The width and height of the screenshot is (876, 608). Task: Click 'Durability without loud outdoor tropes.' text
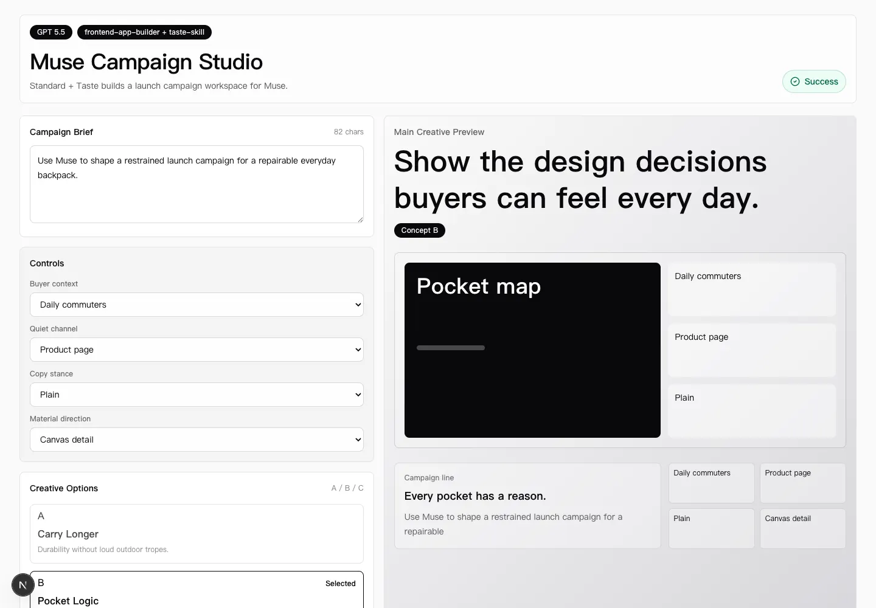[103, 550]
